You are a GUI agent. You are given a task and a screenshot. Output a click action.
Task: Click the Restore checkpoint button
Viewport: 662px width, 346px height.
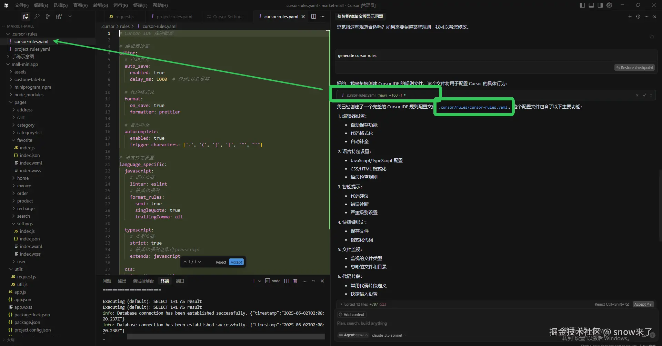point(634,68)
